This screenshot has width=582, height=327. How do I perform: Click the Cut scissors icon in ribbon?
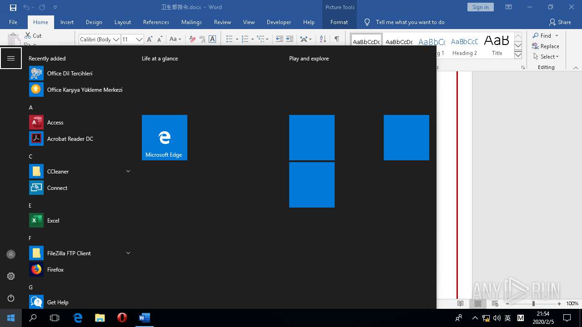pos(28,35)
